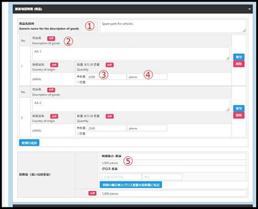Select weight radio button for item 1
The height and width of the screenshot is (209, 258).
click(x=78, y=82)
